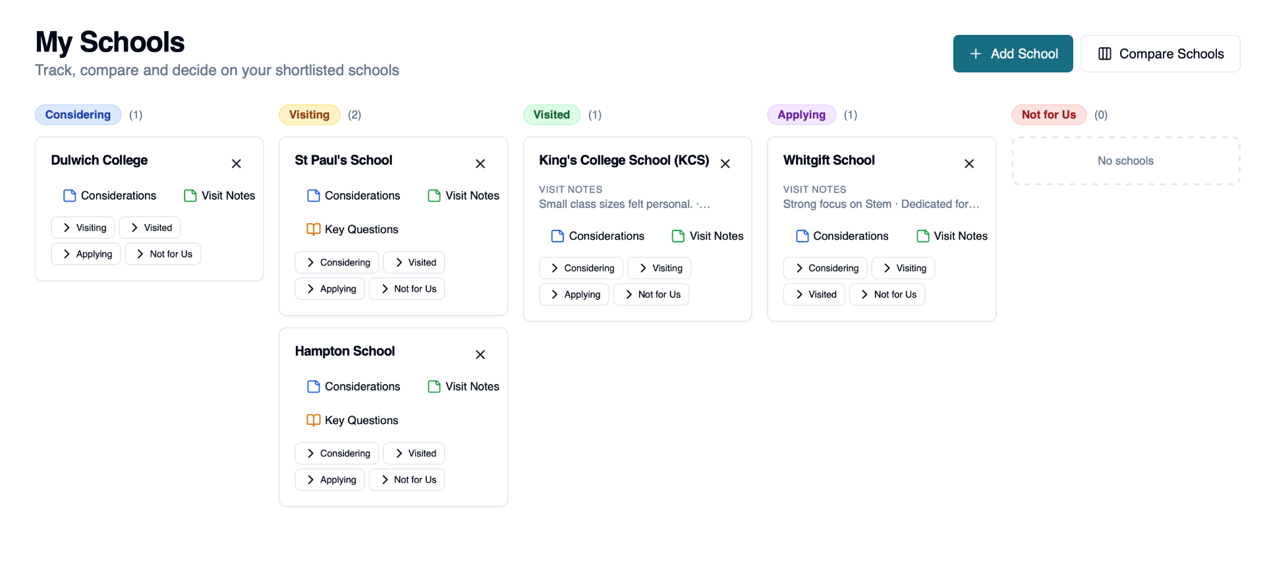The width and height of the screenshot is (1265, 569).
Task: Open Considerations for Whitgift School
Action: 842,236
